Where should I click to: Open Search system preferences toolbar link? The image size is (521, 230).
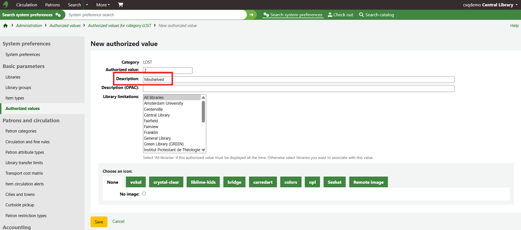[293, 15]
